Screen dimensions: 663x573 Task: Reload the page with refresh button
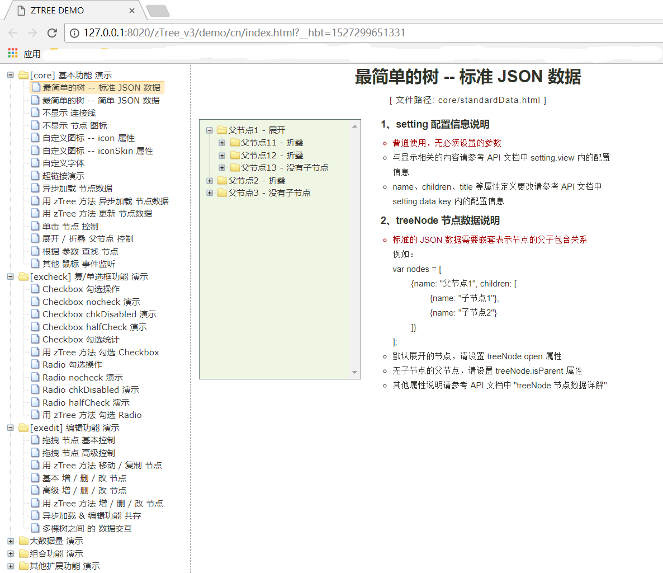point(52,32)
